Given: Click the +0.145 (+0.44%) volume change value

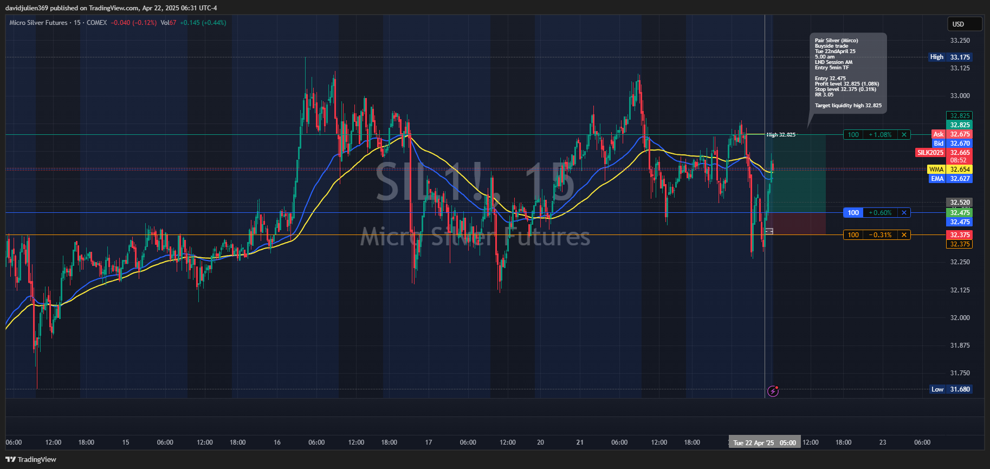Looking at the screenshot, I should [203, 23].
